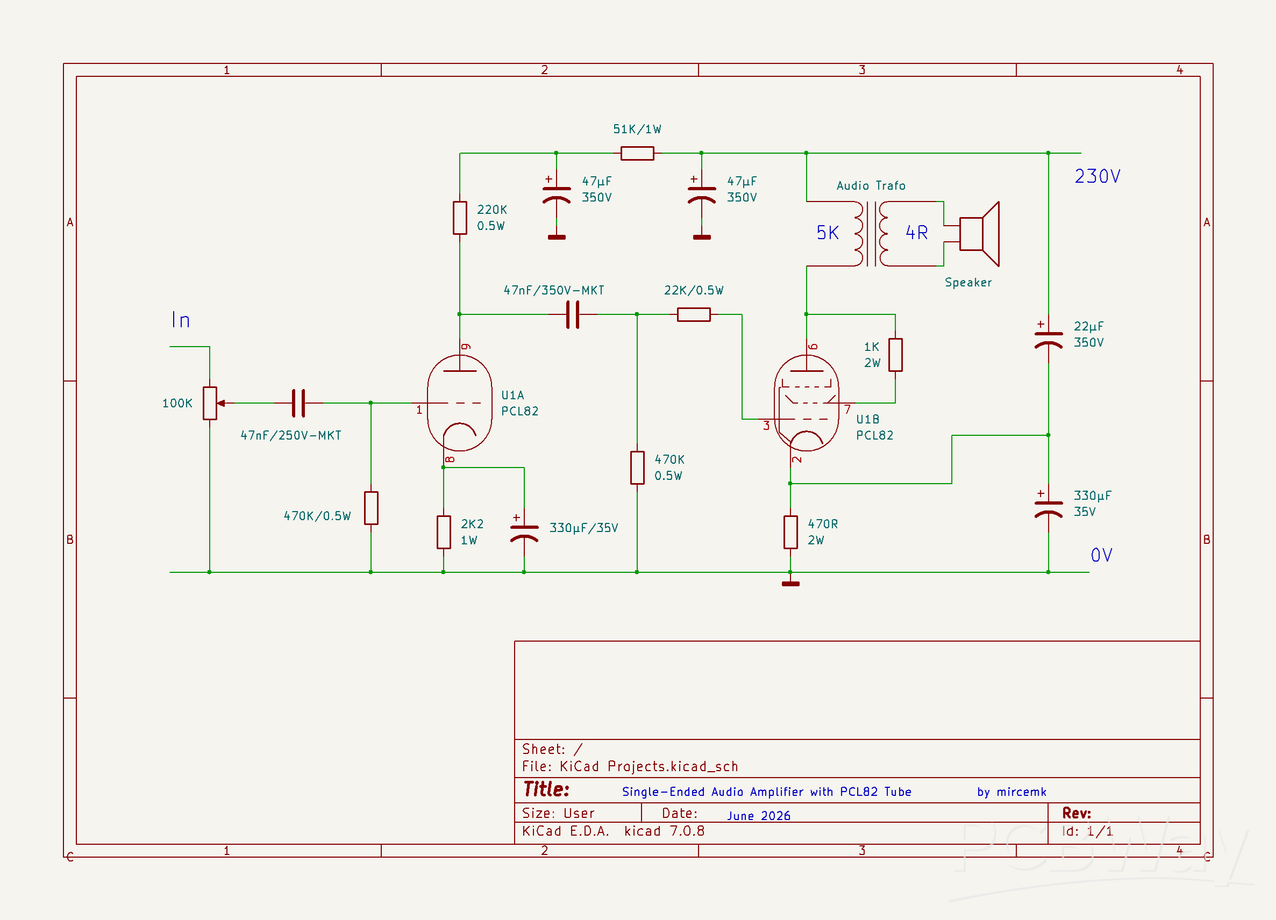Select the U1A reference text
This screenshot has height=920, width=1276.
tap(512, 396)
